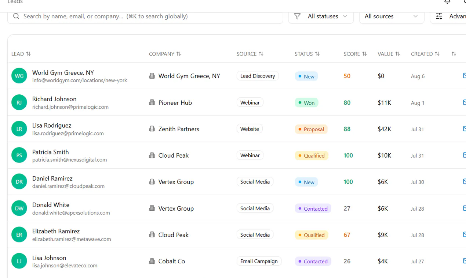Click the Proposal status badge
This screenshot has width=466, height=278.
coord(311,129)
